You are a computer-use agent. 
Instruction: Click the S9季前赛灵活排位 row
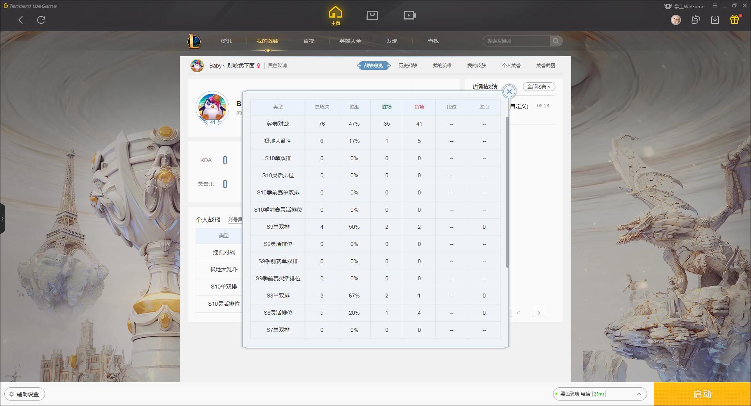[375, 278]
